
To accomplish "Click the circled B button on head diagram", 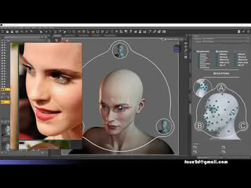I will click(200, 125).
